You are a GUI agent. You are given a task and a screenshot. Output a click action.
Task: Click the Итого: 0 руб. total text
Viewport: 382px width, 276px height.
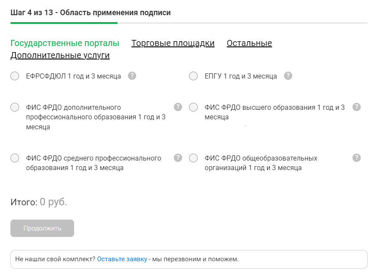[x=39, y=202]
